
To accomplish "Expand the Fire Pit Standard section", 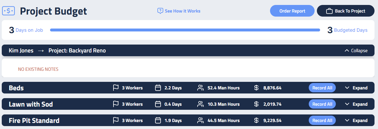I will coord(356,120).
